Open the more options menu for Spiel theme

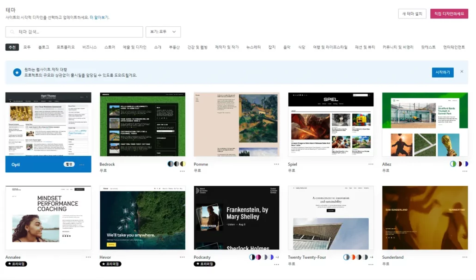[x=371, y=164]
